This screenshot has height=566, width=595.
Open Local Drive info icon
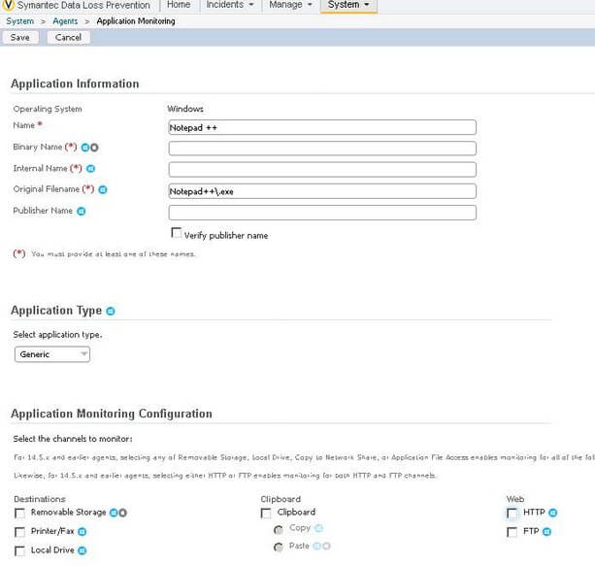[x=82, y=550]
